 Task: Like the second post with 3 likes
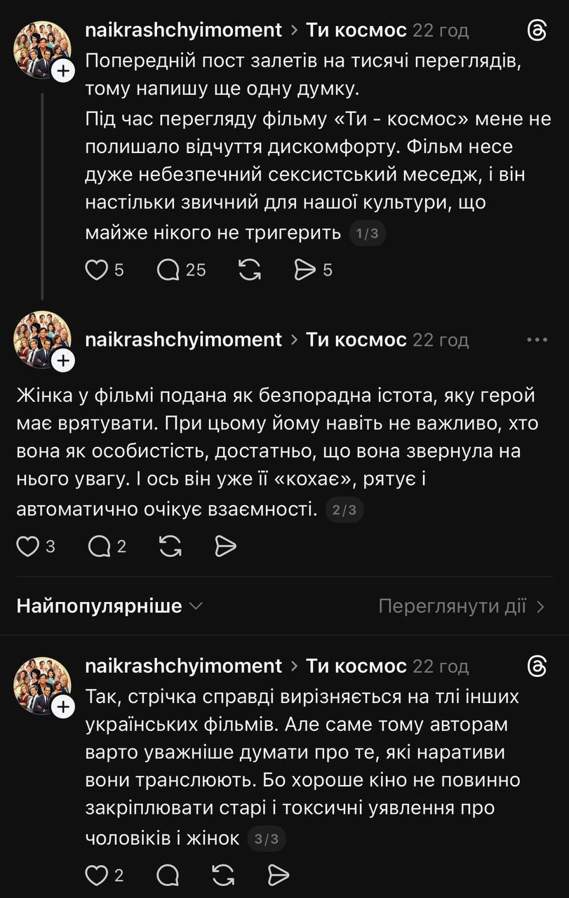[x=27, y=547]
